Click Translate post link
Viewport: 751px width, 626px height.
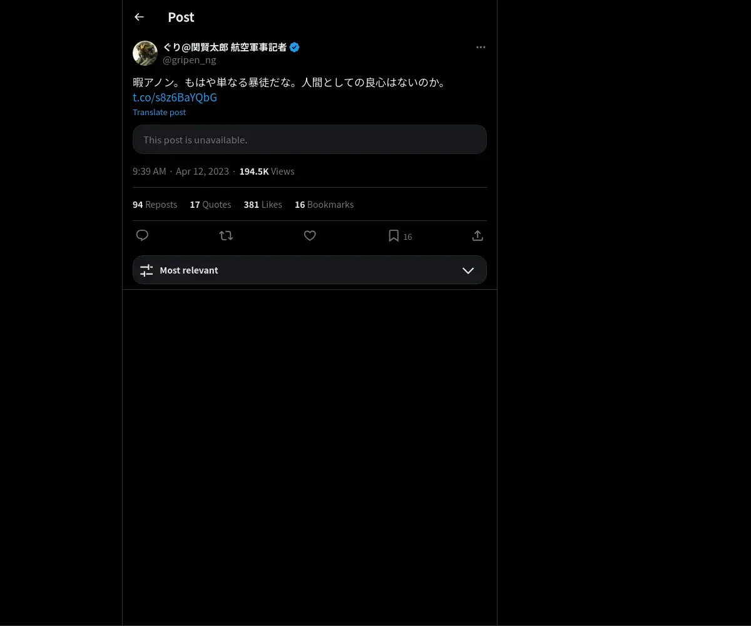159,112
